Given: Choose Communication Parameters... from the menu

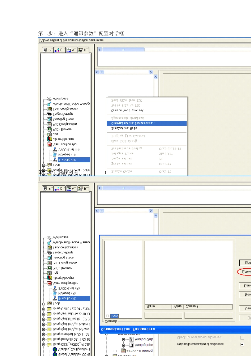Looking at the screenshot, I should pos(147,123).
